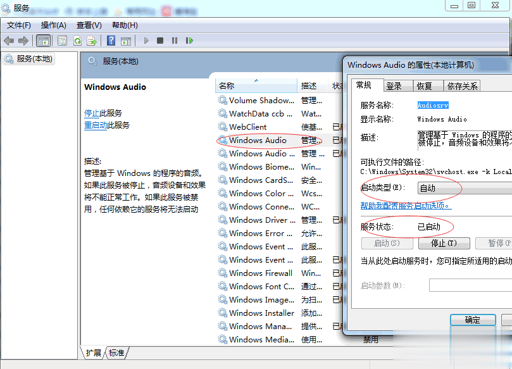Open the 帮助(H) menu

coord(125,25)
